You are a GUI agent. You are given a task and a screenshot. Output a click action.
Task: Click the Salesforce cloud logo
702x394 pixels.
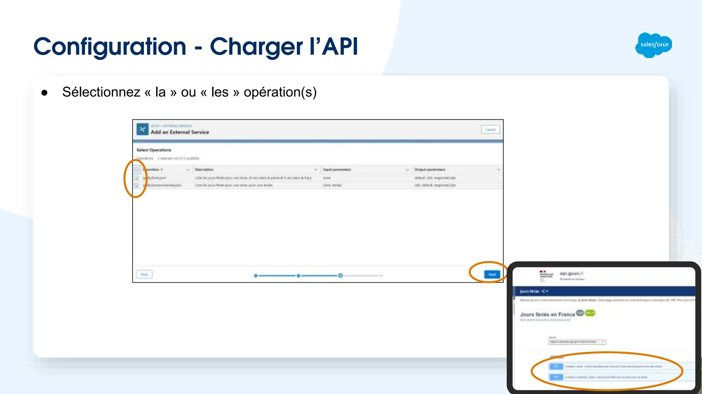point(654,45)
